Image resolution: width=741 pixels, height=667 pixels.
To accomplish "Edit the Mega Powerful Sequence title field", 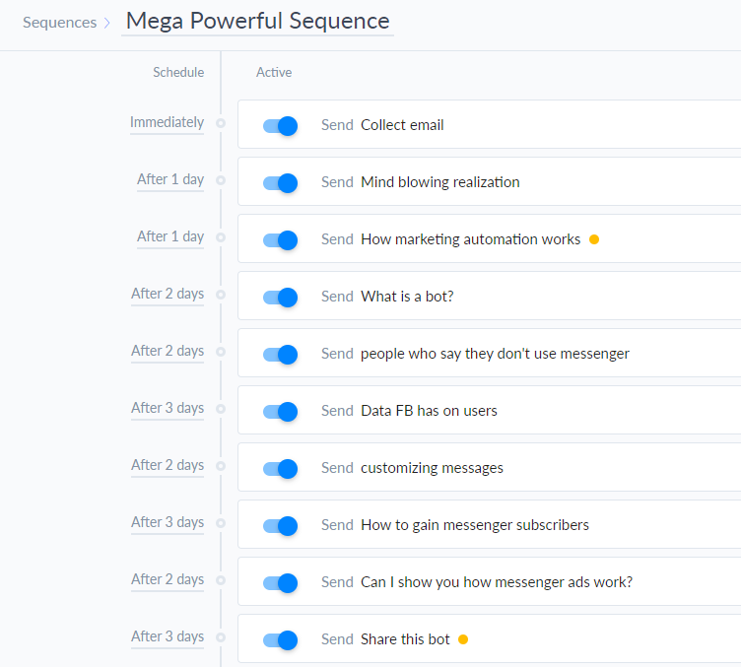I will pyautogui.click(x=257, y=21).
